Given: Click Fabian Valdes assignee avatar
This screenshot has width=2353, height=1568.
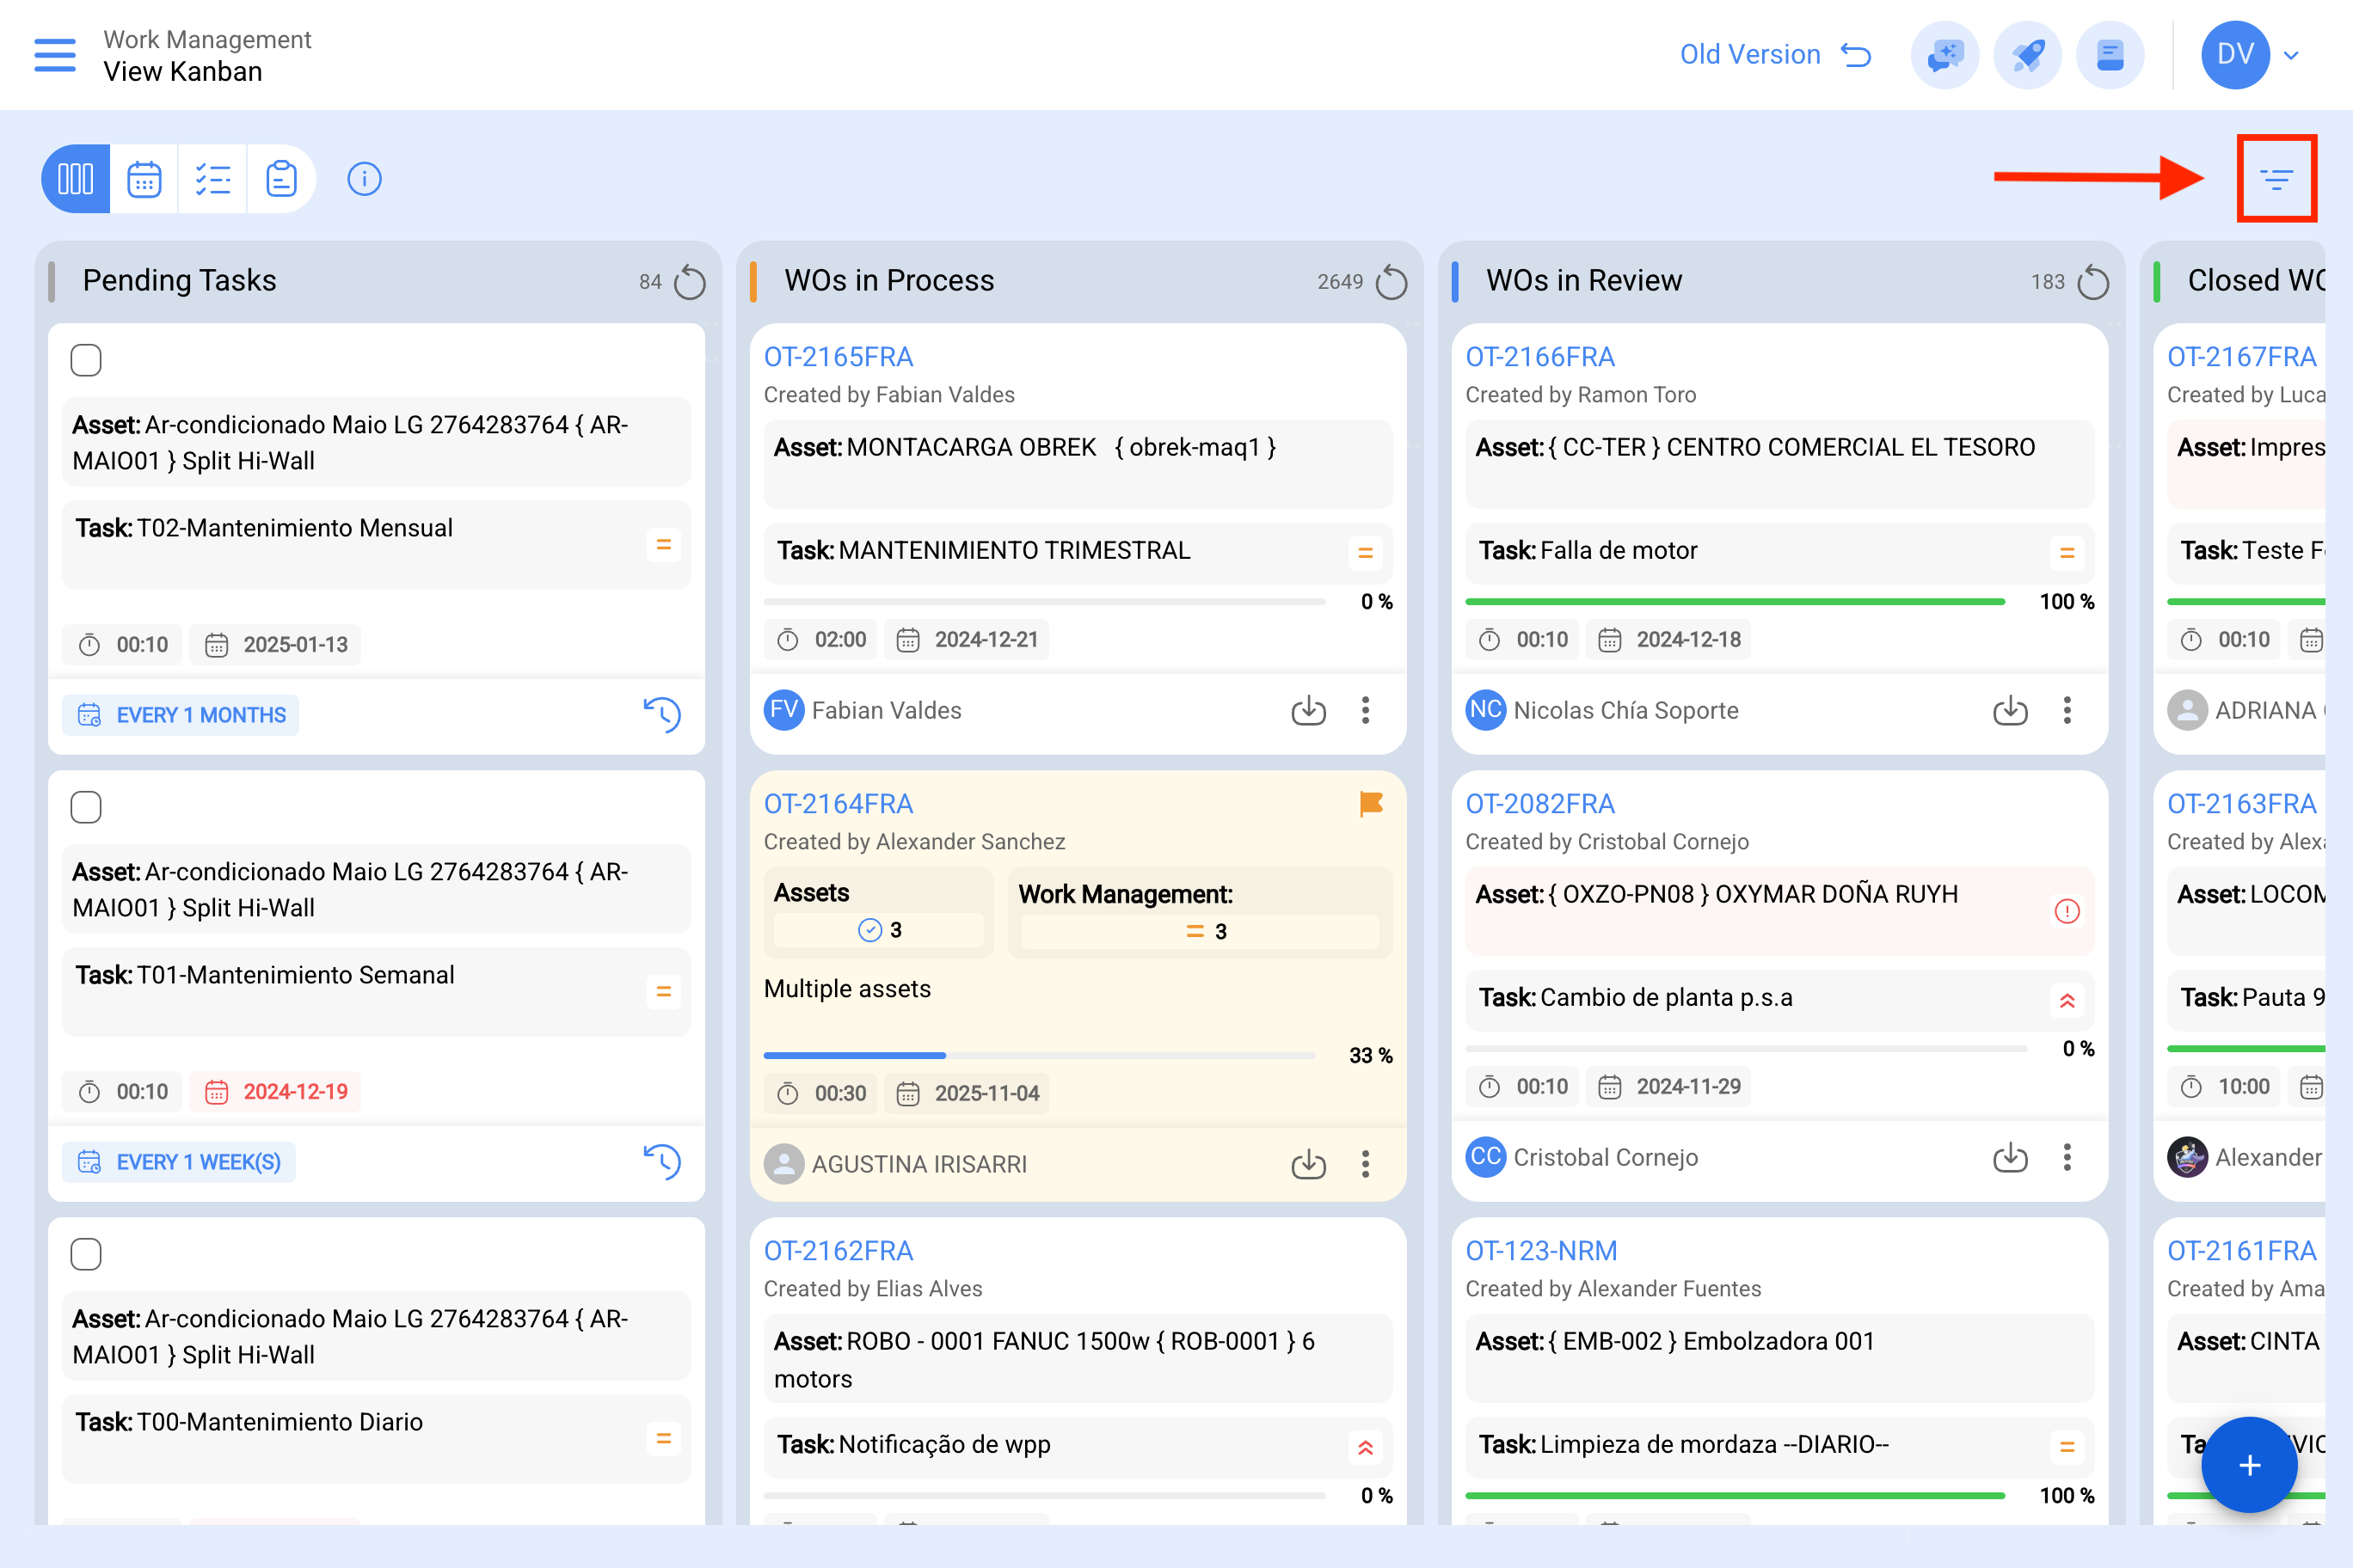Looking at the screenshot, I should coord(784,711).
